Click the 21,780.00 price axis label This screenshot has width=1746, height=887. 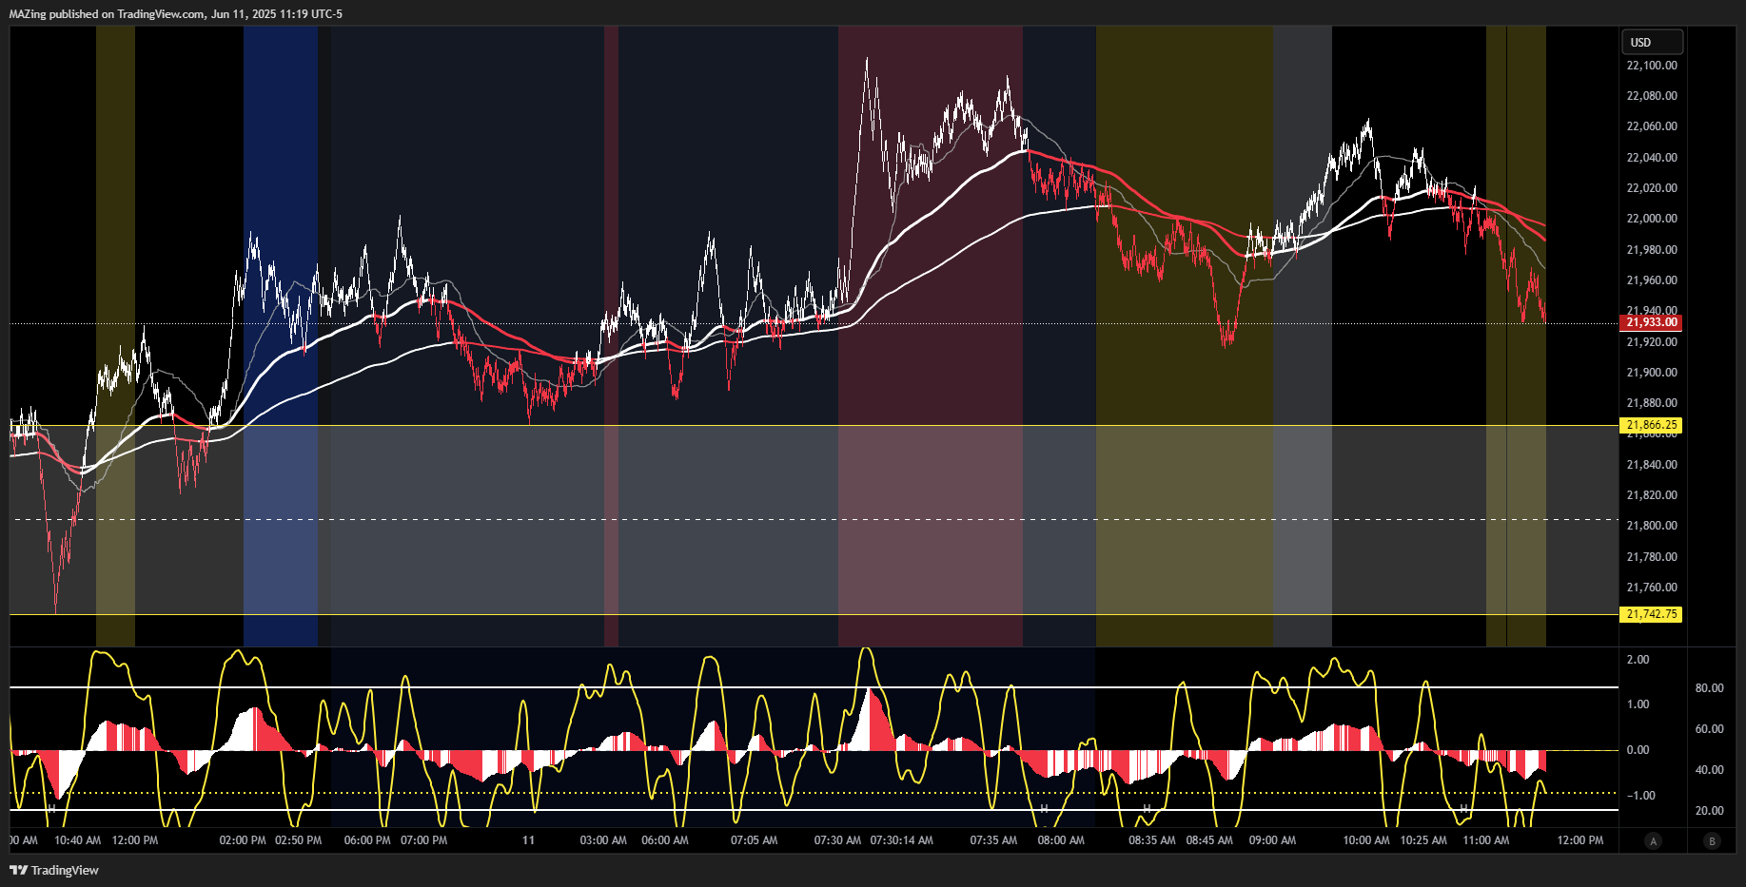[1652, 557]
